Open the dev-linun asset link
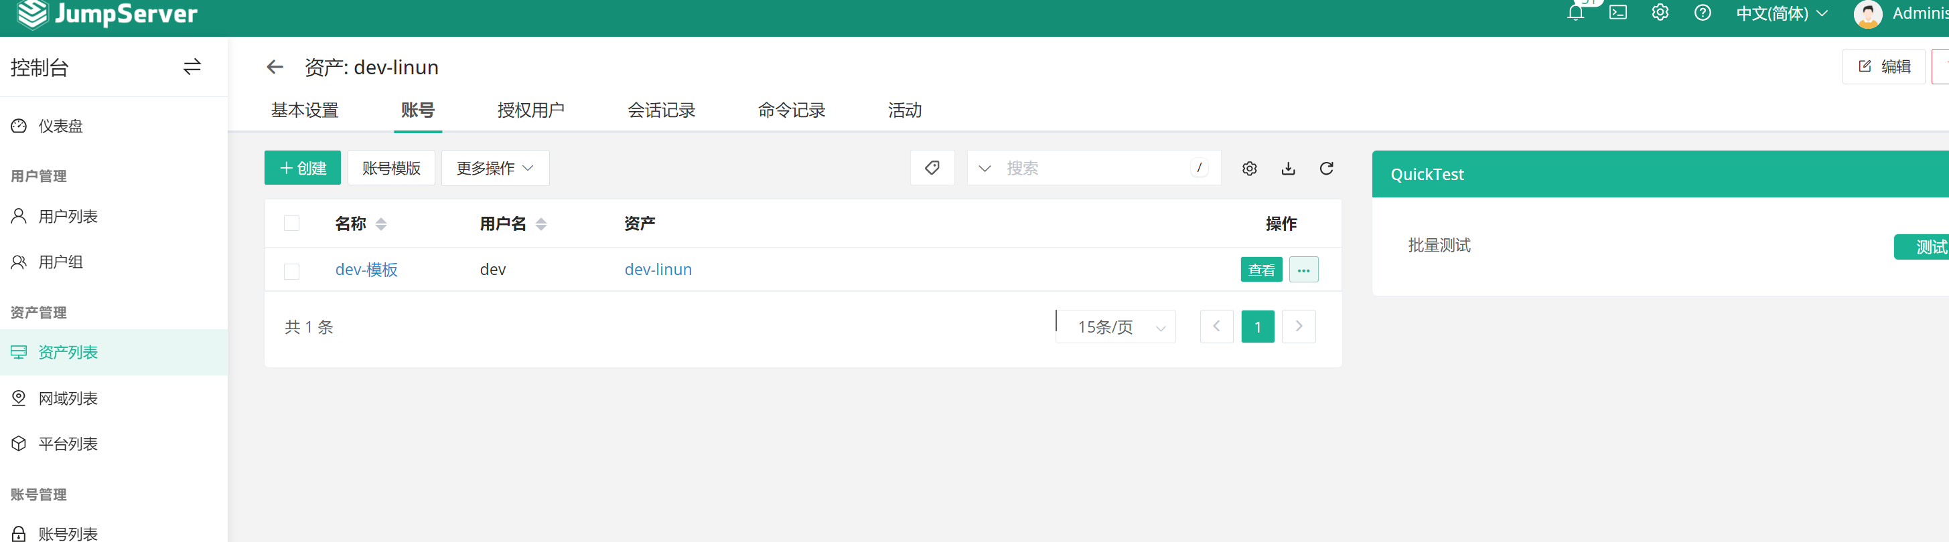 pos(658,270)
